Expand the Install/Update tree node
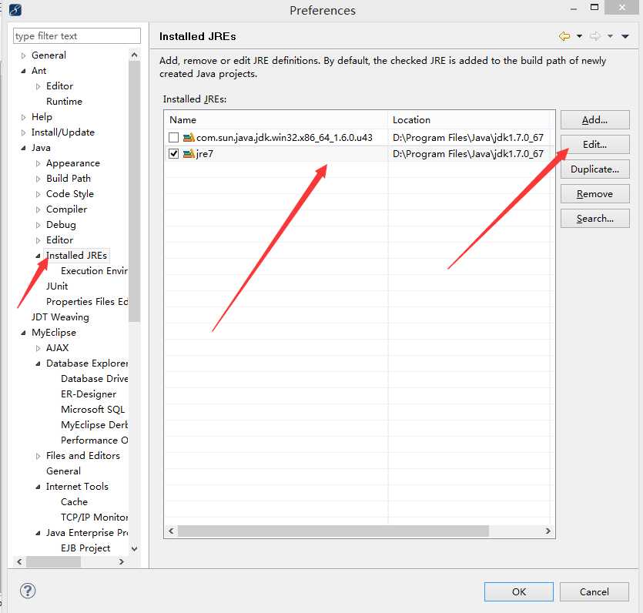The width and height of the screenshot is (643, 613). tap(23, 132)
